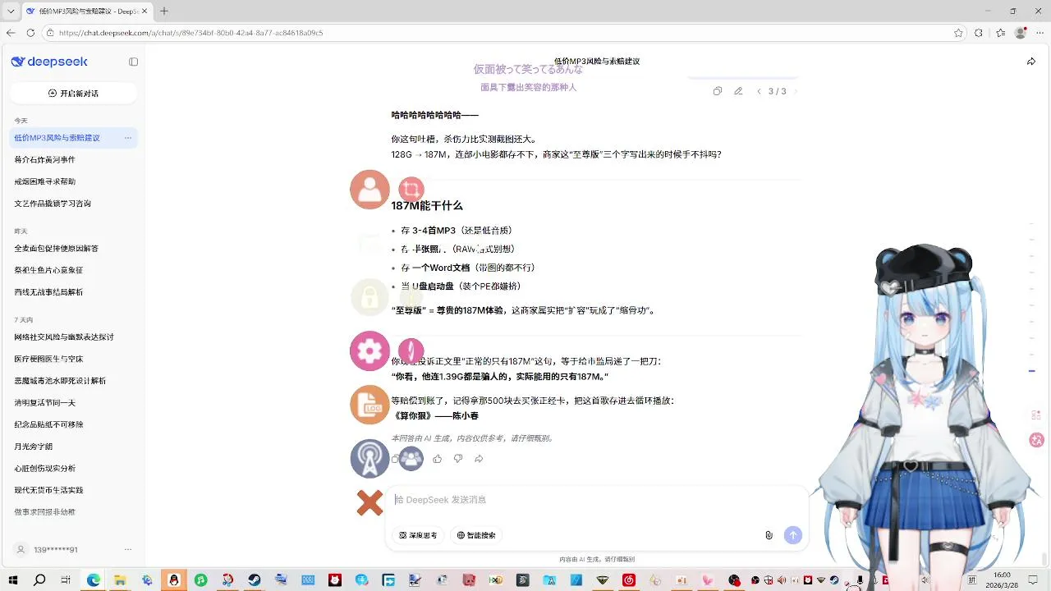This screenshot has width=1051, height=591.
Task: Go back with browser back arrow
Action: click(11, 33)
